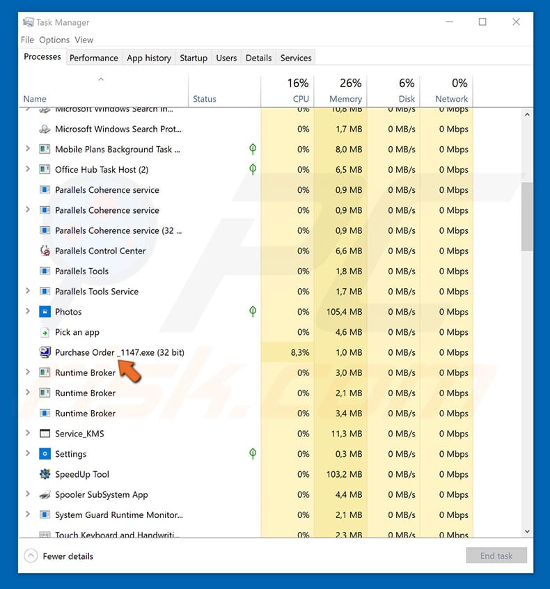
Task: Click the Purchase Order _1147.exe icon
Action: 45,352
